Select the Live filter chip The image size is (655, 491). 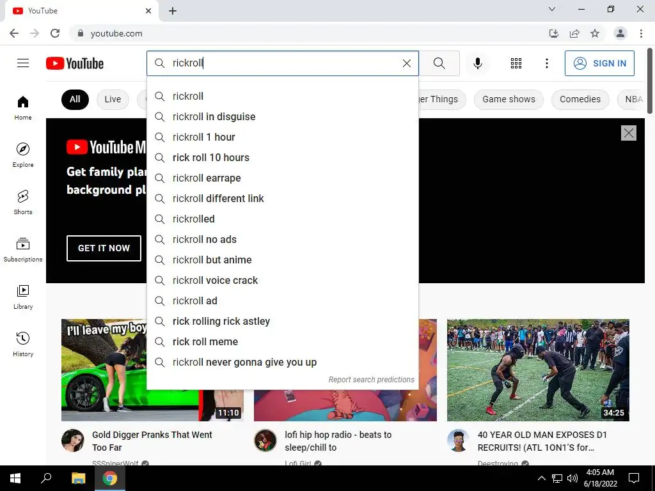(113, 99)
